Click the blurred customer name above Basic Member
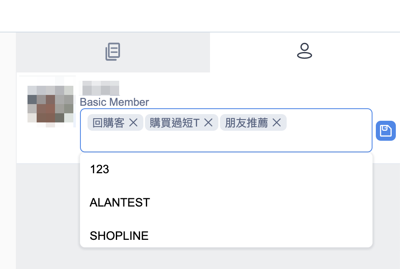The height and width of the screenshot is (269, 400). (101, 88)
